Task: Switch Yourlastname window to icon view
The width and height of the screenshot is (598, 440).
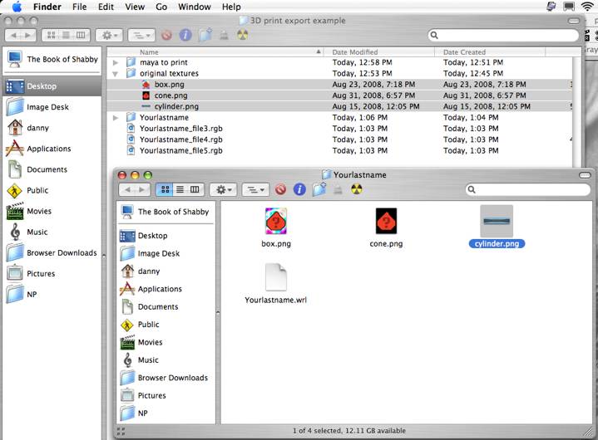Action: pos(165,190)
